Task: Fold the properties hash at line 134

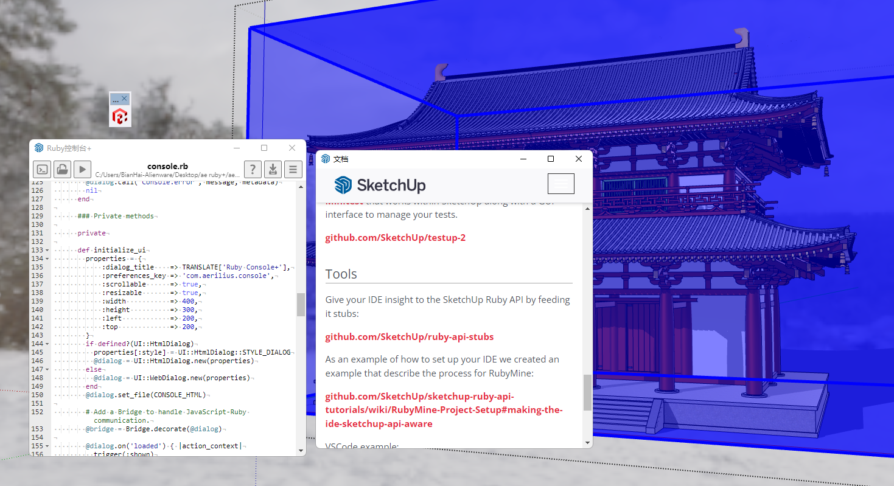Action: pos(48,259)
